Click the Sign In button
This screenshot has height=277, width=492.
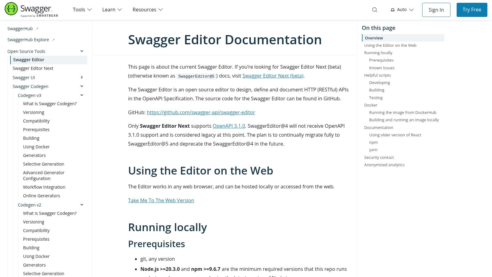(x=436, y=10)
